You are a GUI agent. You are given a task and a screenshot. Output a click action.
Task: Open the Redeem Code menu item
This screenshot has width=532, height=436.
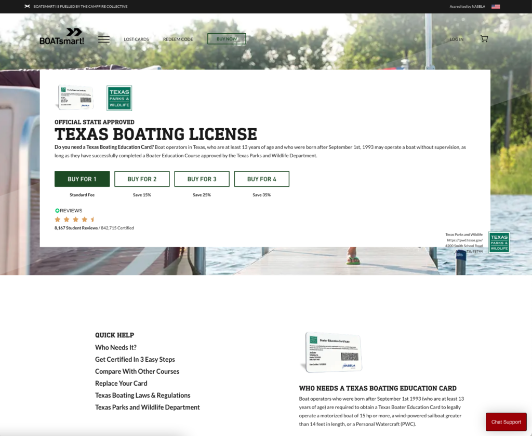(178, 39)
